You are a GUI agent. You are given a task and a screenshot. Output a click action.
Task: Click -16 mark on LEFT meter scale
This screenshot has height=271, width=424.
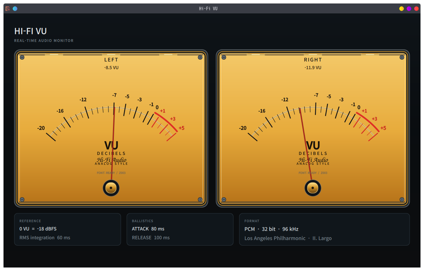(x=60, y=111)
